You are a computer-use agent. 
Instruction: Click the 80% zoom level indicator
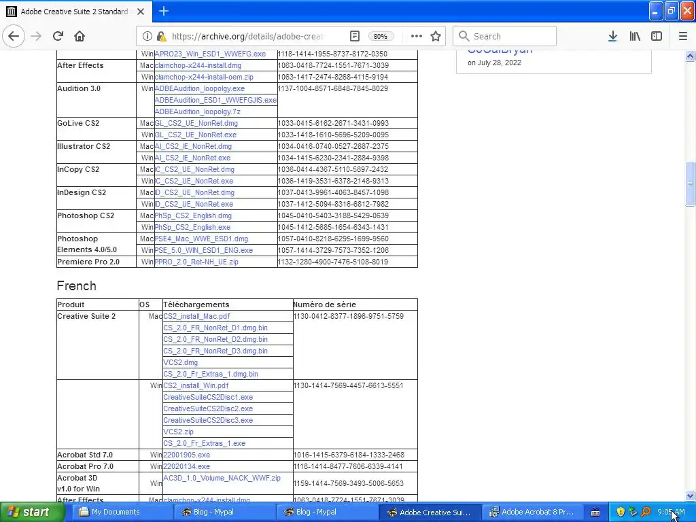381,37
